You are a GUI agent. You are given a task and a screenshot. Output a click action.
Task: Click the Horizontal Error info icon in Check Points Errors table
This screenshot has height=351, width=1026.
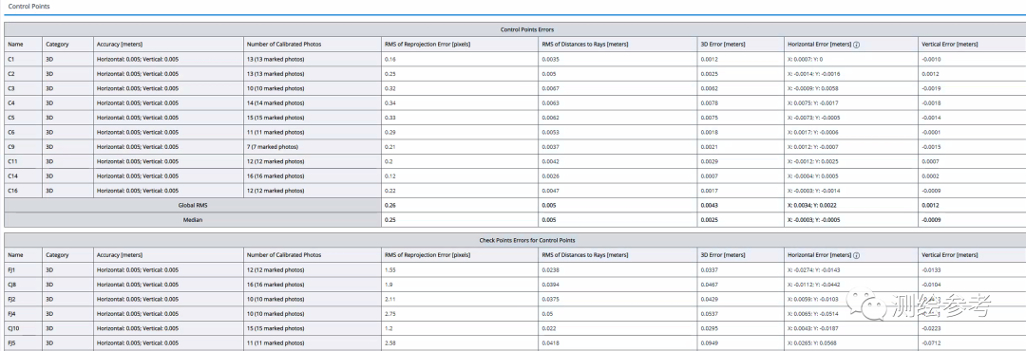tap(857, 255)
